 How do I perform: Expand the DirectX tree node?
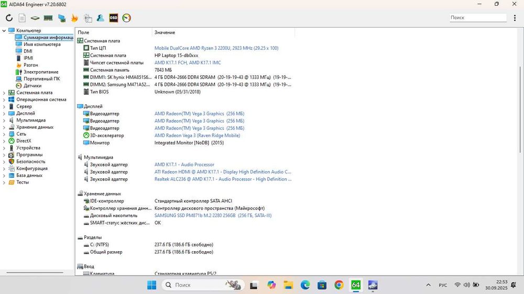[4, 141]
